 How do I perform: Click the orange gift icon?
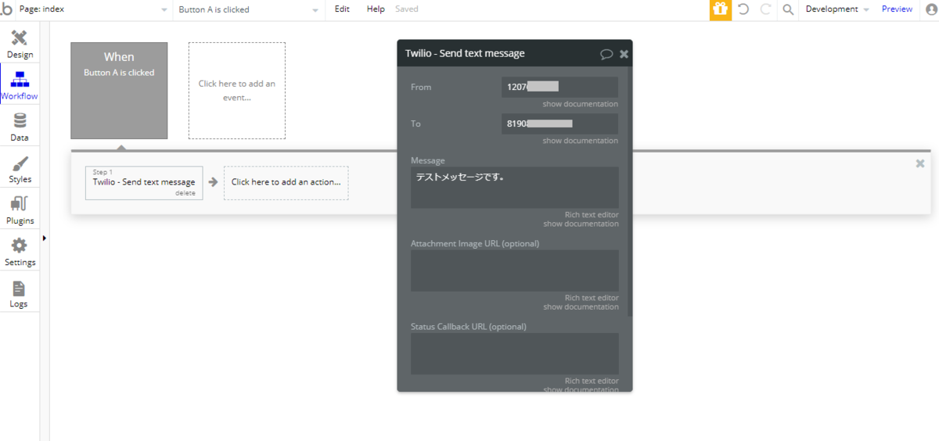(x=721, y=9)
